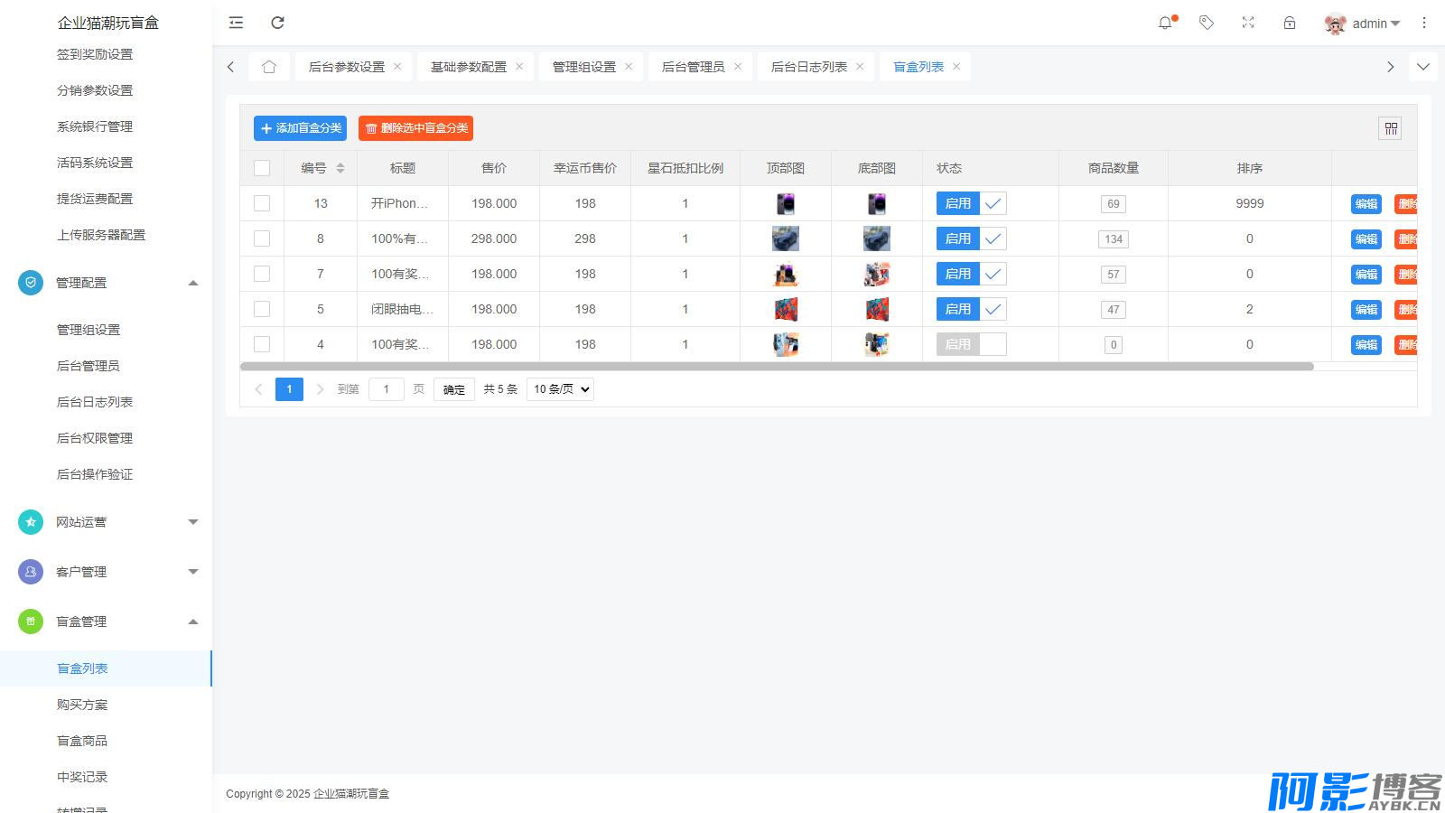
Task: Switch to the 基础参数配置 tab
Action: (x=469, y=67)
